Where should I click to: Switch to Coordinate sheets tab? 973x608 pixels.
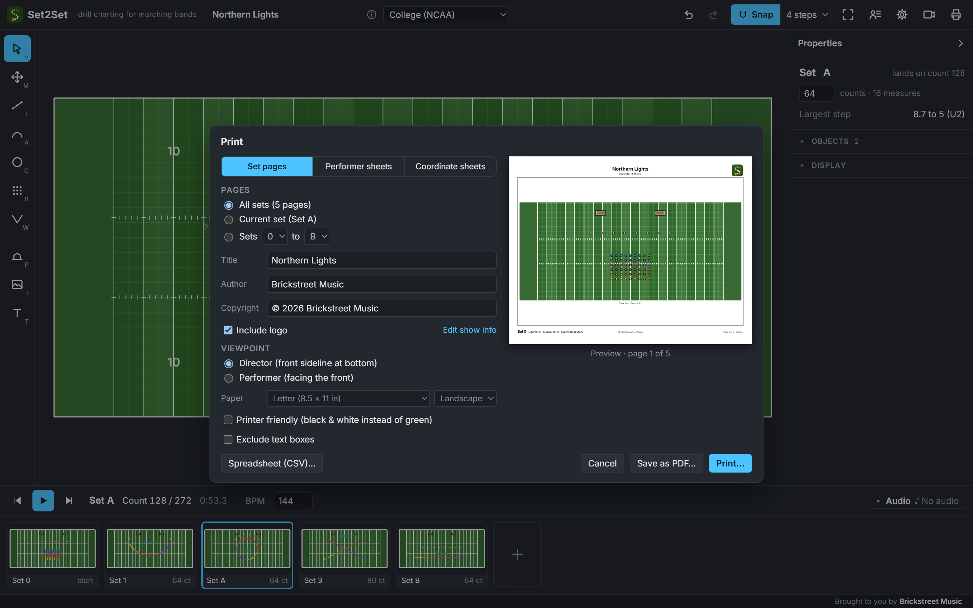click(450, 167)
